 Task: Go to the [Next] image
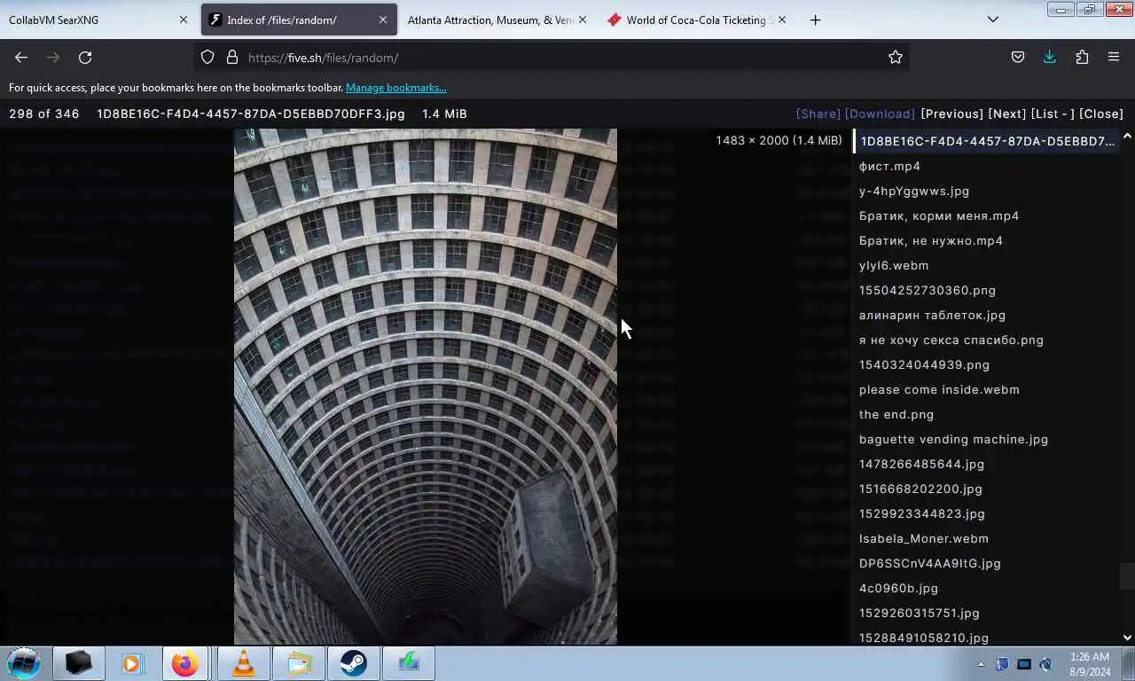tap(1007, 113)
